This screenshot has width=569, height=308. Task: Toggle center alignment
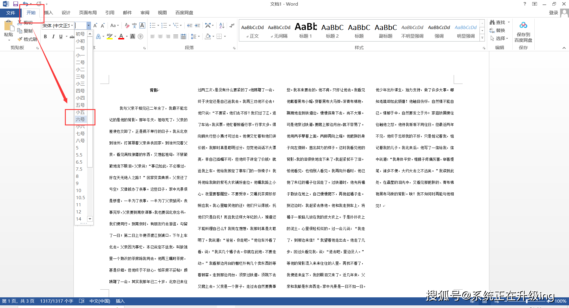point(160,36)
